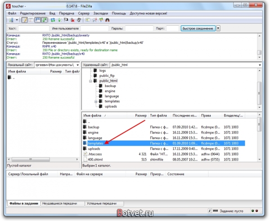Open the Доступна новая версия! menu
This screenshot has height=221, width=270.
point(148,13)
